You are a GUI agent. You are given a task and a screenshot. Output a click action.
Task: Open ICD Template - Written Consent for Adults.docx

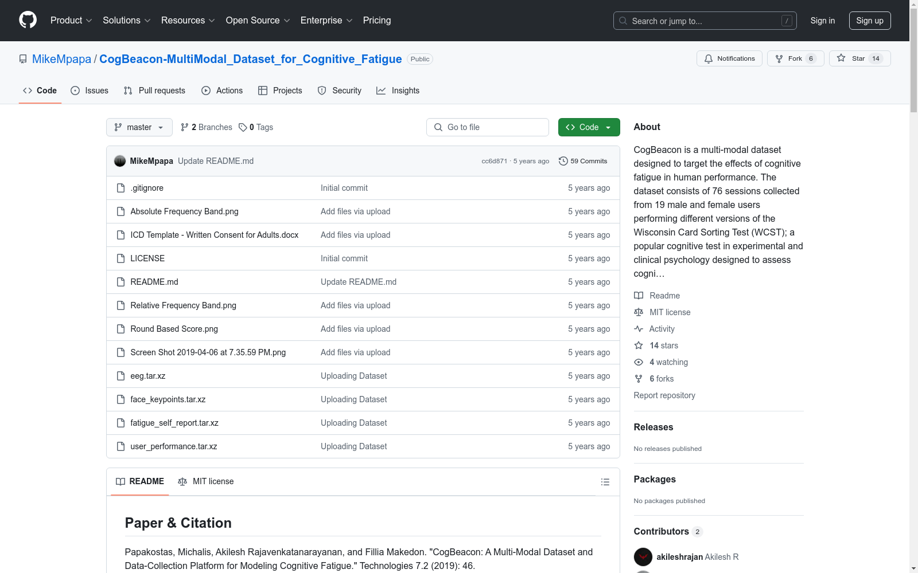[214, 235]
